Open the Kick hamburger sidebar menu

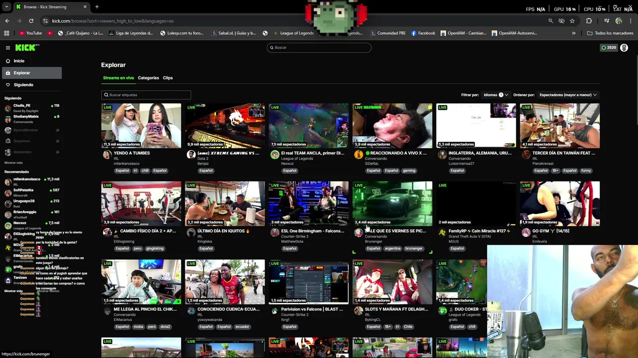8,48
